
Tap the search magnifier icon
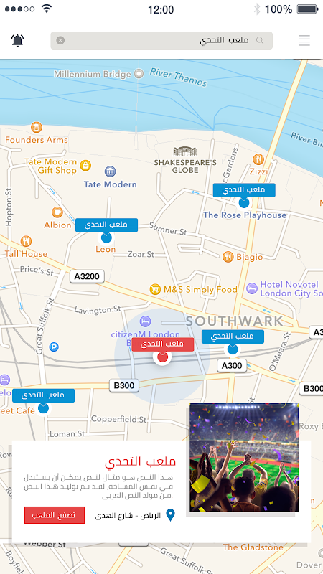tap(260, 40)
